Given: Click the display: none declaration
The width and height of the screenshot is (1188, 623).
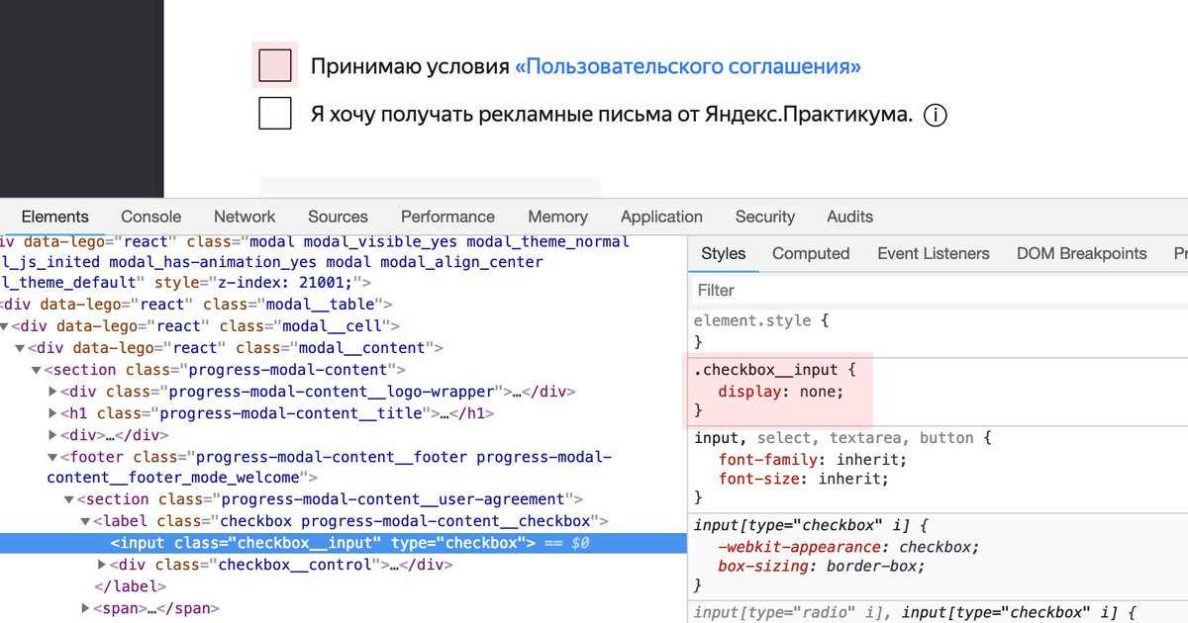Looking at the screenshot, I should point(781,392).
